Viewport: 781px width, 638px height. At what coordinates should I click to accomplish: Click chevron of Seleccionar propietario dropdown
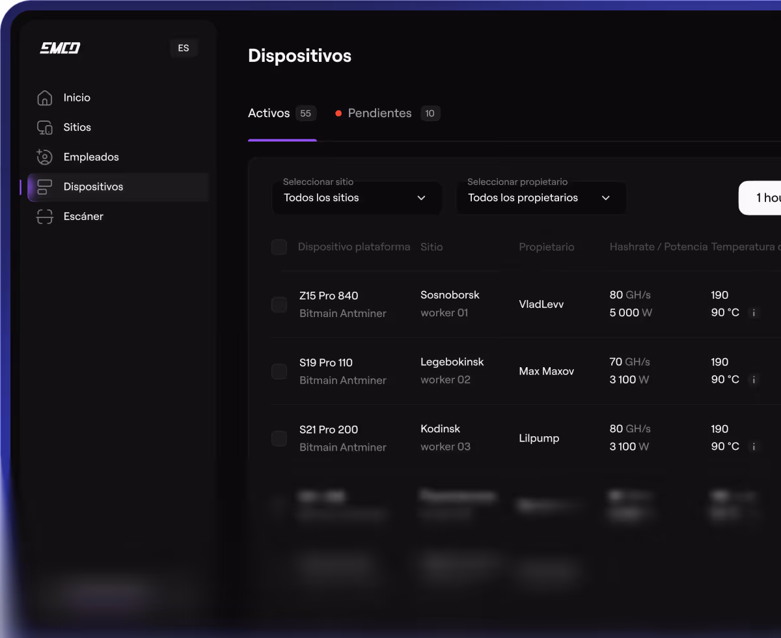[606, 198]
